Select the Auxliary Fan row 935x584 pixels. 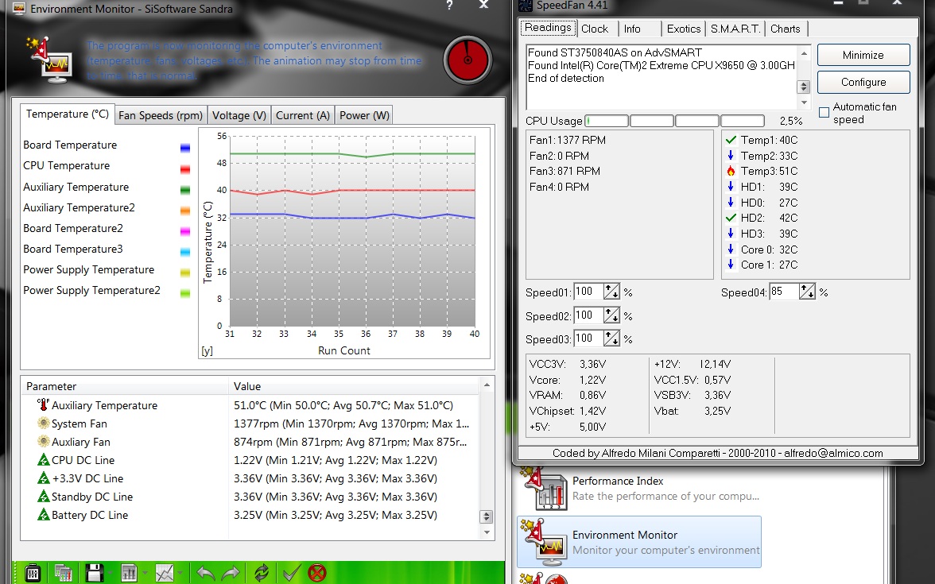click(250, 442)
